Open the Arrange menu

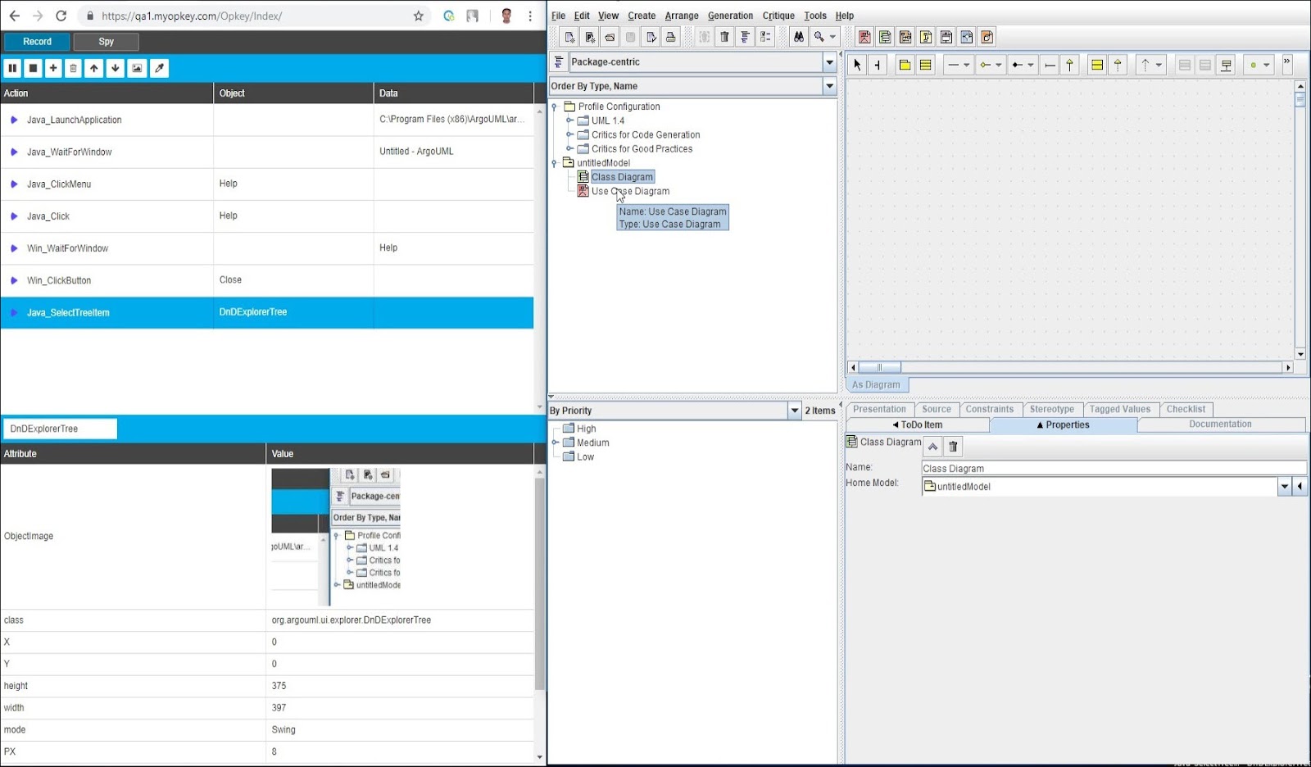682,16
